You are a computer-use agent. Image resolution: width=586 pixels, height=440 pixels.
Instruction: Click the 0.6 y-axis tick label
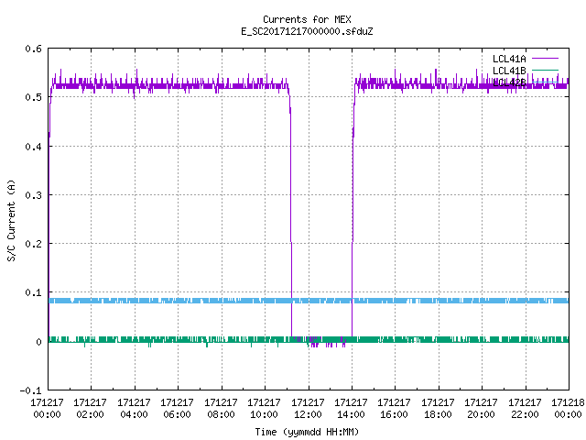[33, 49]
